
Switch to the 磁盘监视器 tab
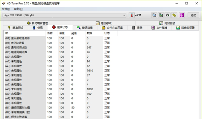click(x=185, y=28)
